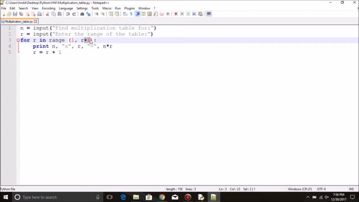The width and height of the screenshot is (359, 202).
Task: Click the line 4 print statement
Action: tap(72, 46)
